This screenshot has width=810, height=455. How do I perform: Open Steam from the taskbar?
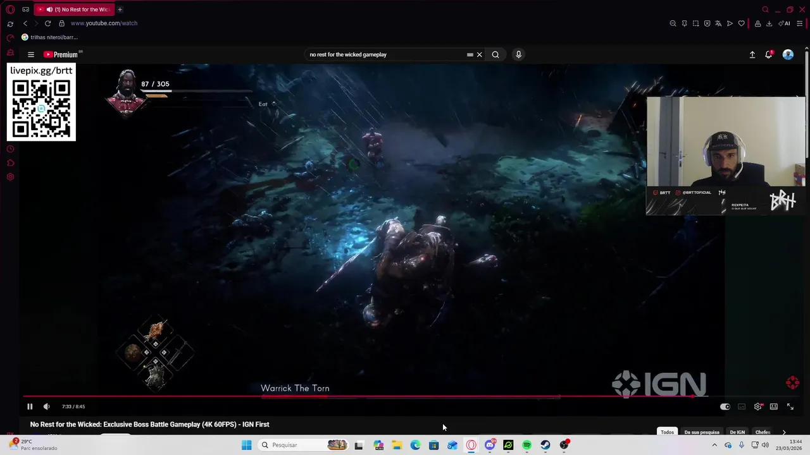[x=545, y=445]
